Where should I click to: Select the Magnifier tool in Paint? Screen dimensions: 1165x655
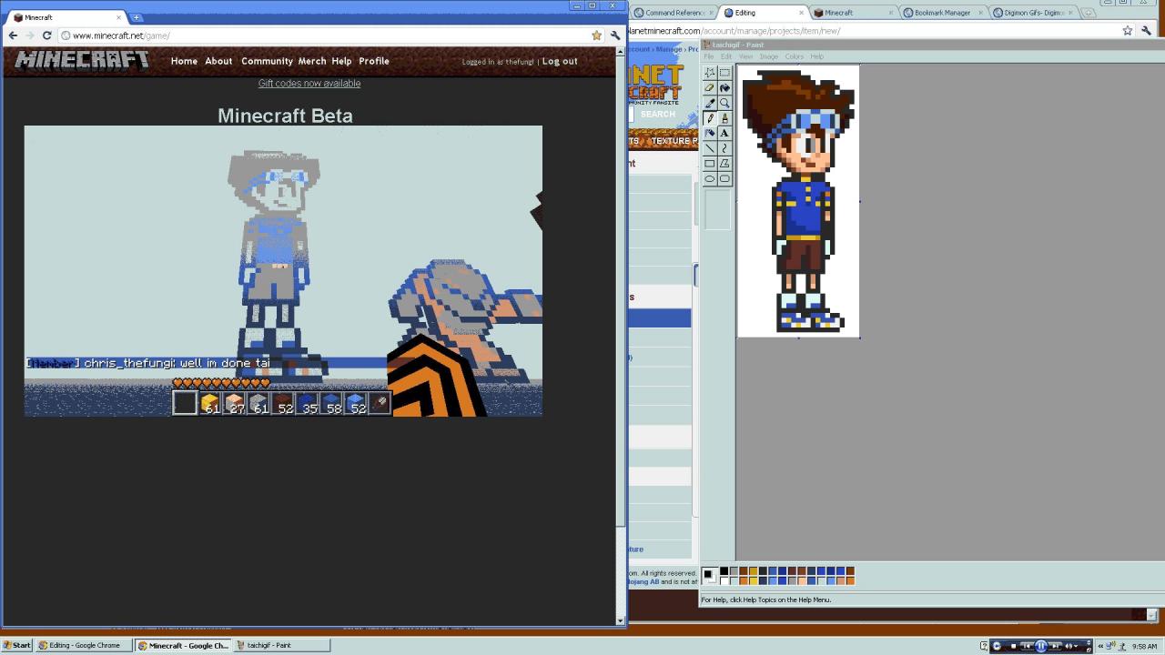pyautogui.click(x=724, y=104)
